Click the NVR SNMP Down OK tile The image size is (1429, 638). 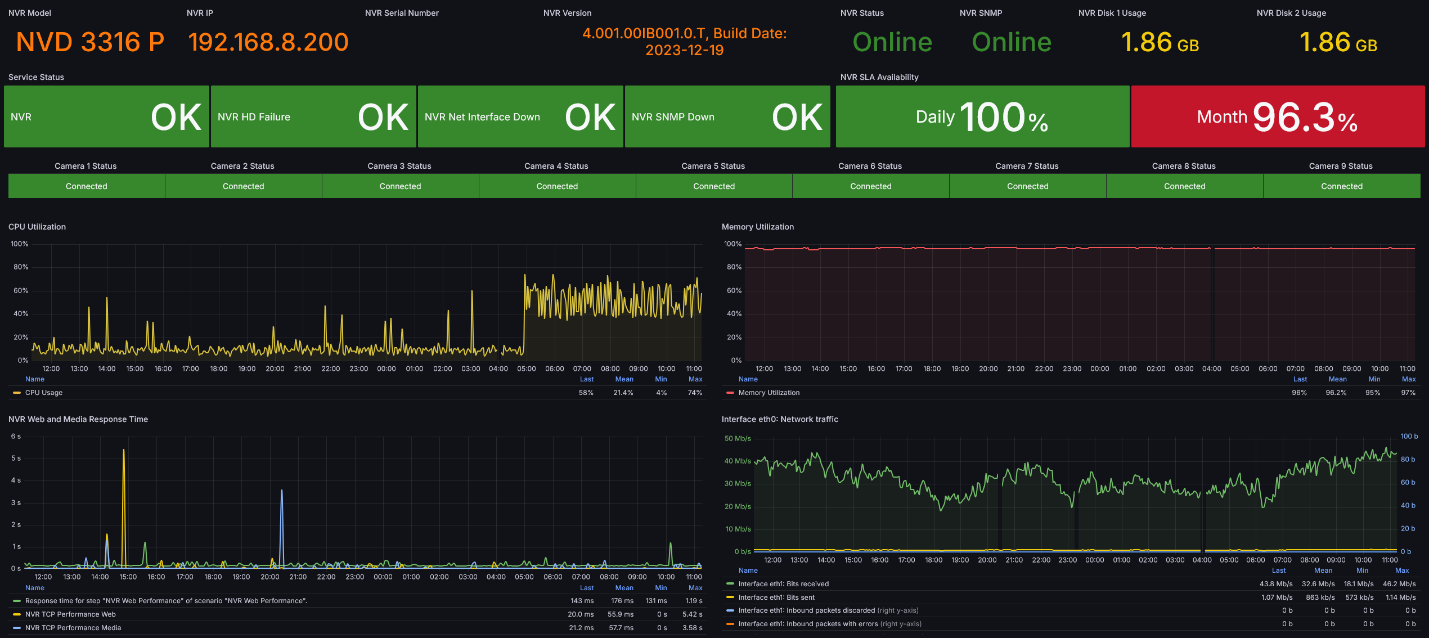pos(727,117)
